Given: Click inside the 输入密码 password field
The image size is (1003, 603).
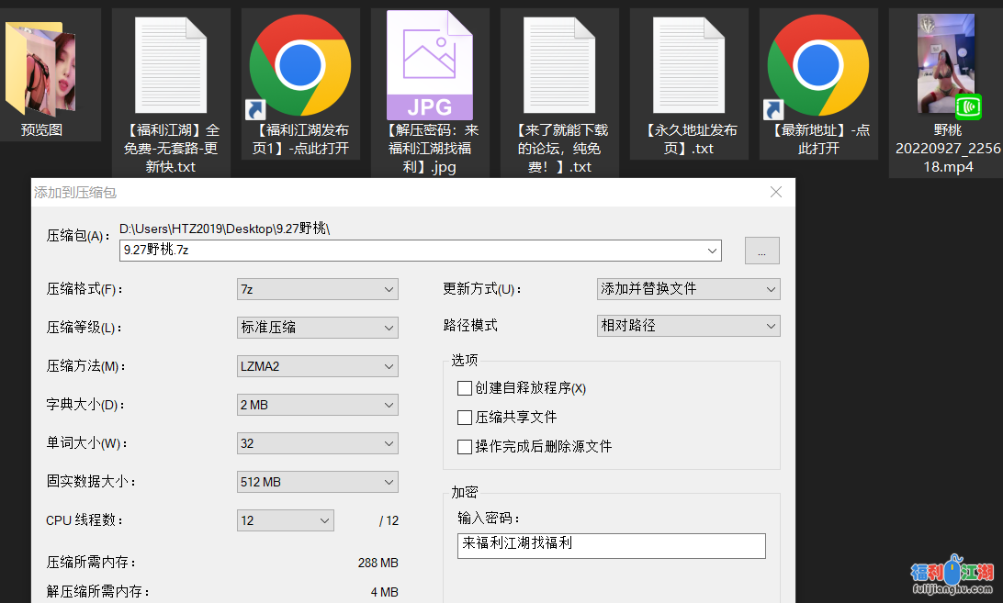Looking at the screenshot, I should [611, 545].
